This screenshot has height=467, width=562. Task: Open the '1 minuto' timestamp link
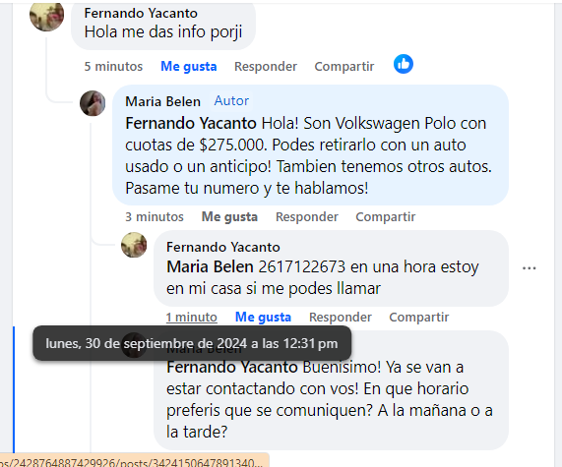pyautogui.click(x=191, y=317)
